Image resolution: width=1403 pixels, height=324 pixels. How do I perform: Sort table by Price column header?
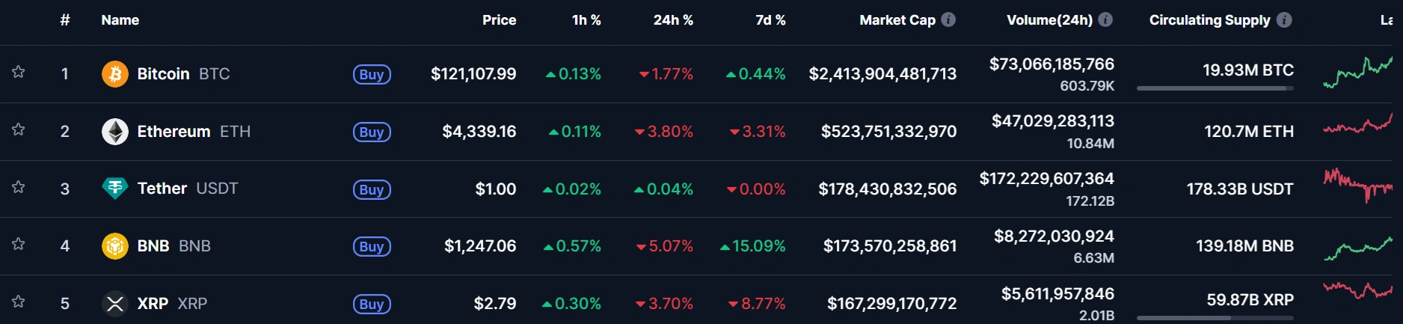tap(499, 20)
